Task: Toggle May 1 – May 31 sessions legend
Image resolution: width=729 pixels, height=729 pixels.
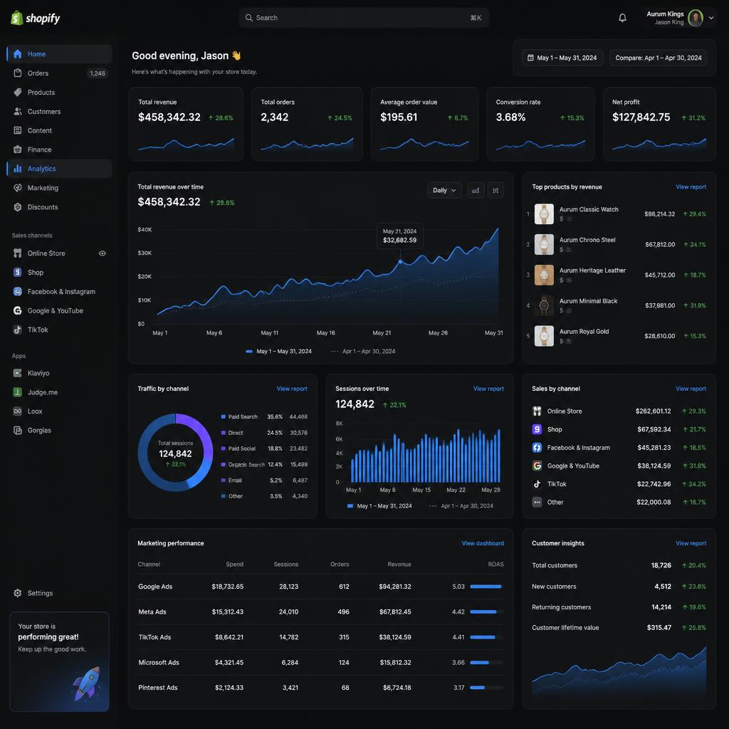Action: 379,506
